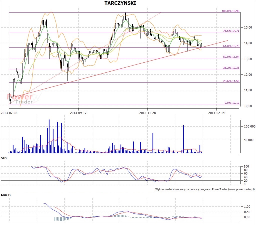Click the 2013-11-28 date label
This screenshot has width=256, height=225.
coord(147,113)
